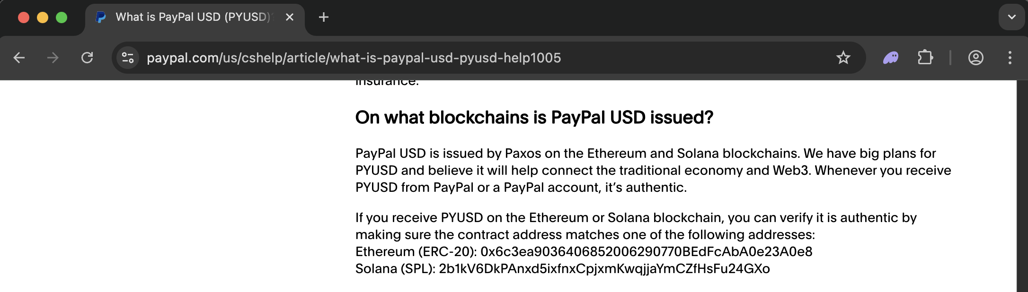Open a new tab with the plus button
This screenshot has height=292, width=1028.
pos(324,17)
